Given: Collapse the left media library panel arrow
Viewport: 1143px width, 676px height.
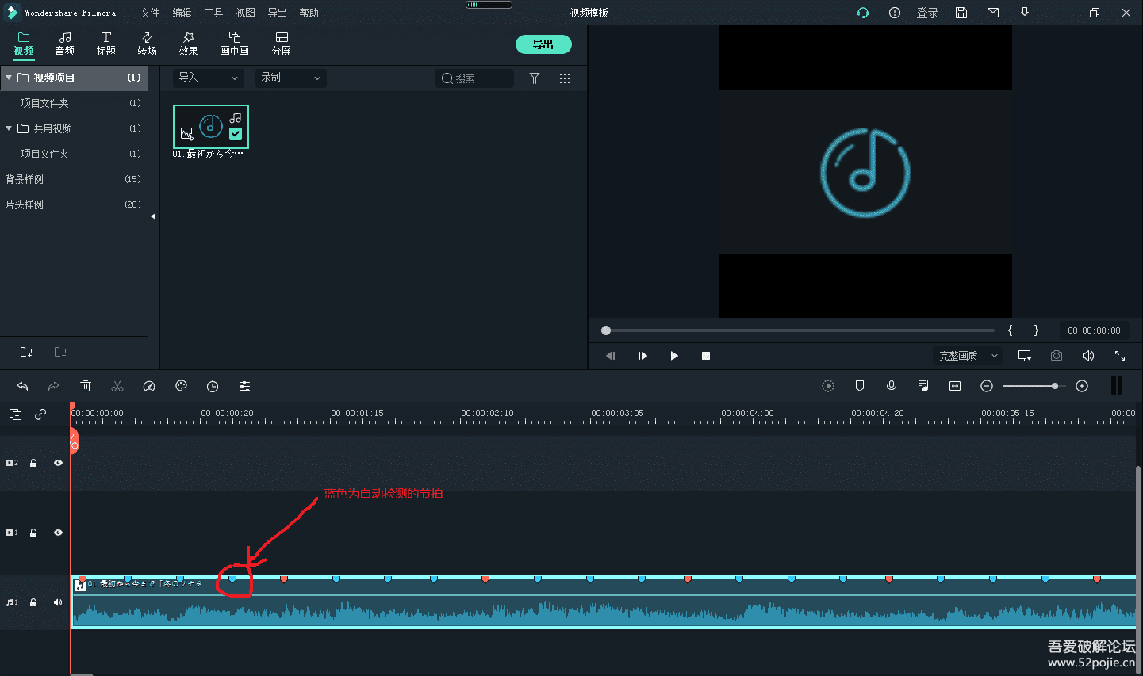Looking at the screenshot, I should [153, 216].
